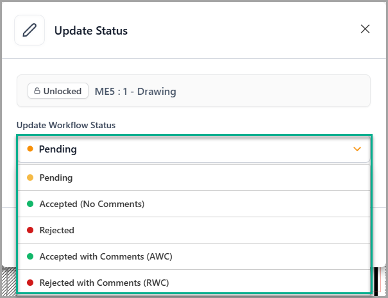Collapse the Pending workflow status dropdown

(192, 149)
